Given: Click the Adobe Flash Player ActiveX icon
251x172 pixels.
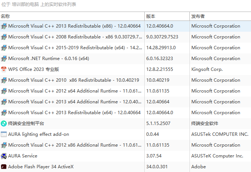Looking at the screenshot, I should [4, 167].
